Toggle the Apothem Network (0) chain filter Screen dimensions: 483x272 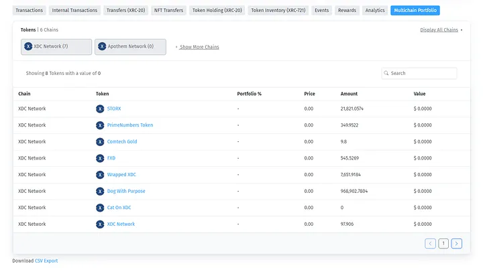point(130,46)
